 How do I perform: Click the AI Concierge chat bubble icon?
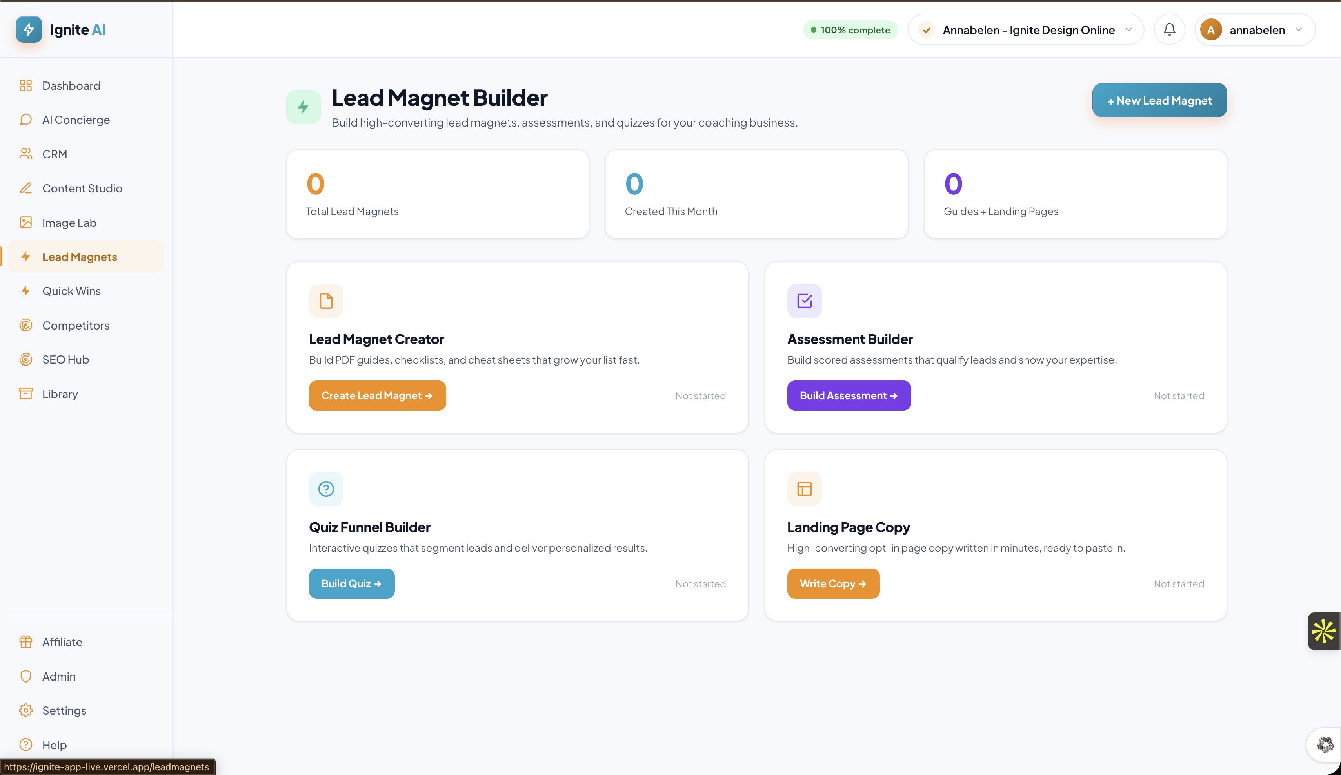[x=25, y=120]
